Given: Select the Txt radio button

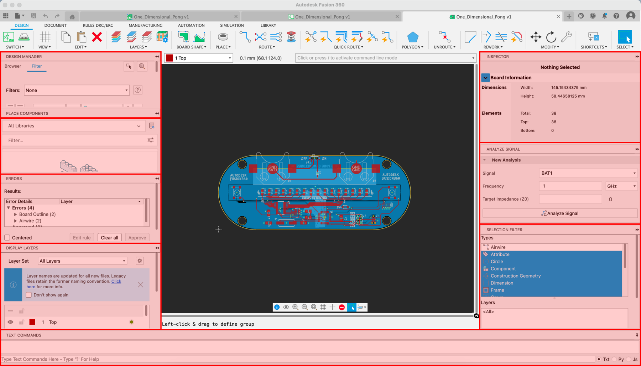Looking at the screenshot, I should click(x=599, y=359).
